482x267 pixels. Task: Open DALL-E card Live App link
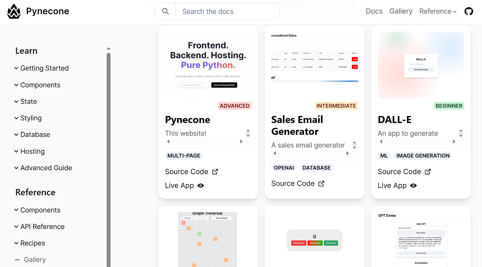point(397,185)
